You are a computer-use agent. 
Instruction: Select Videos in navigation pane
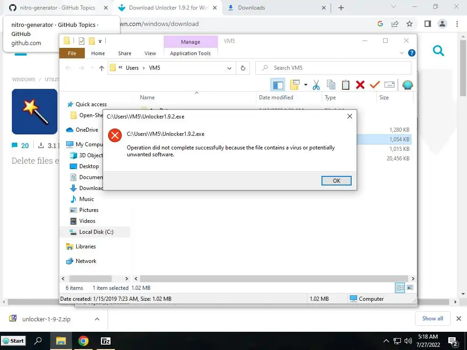point(87,221)
